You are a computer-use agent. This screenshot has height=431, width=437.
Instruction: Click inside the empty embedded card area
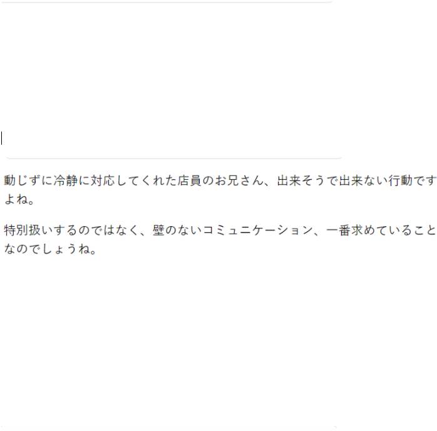point(173,80)
